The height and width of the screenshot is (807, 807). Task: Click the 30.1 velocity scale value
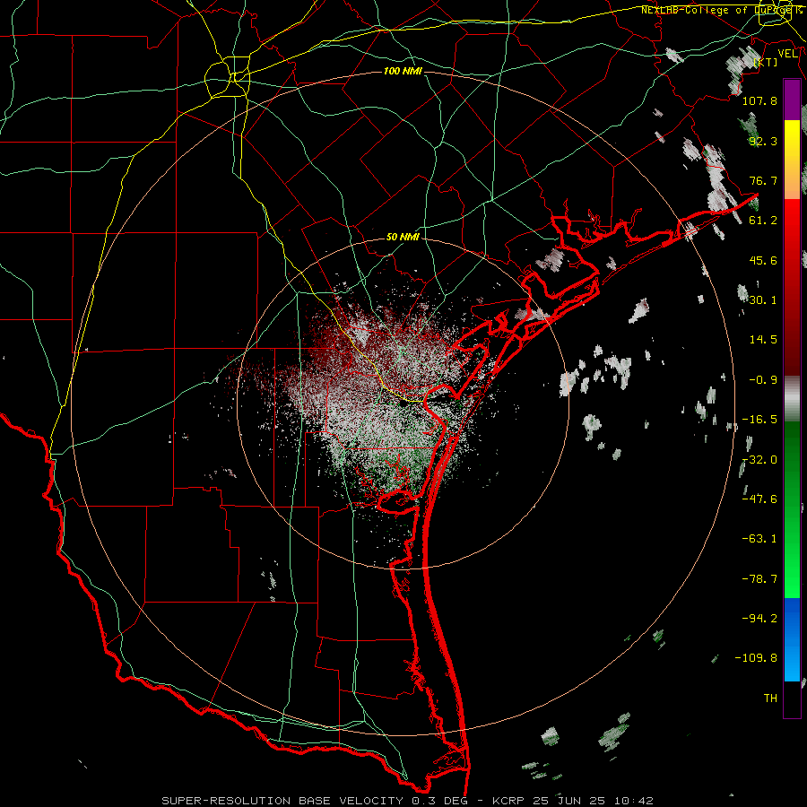(763, 300)
